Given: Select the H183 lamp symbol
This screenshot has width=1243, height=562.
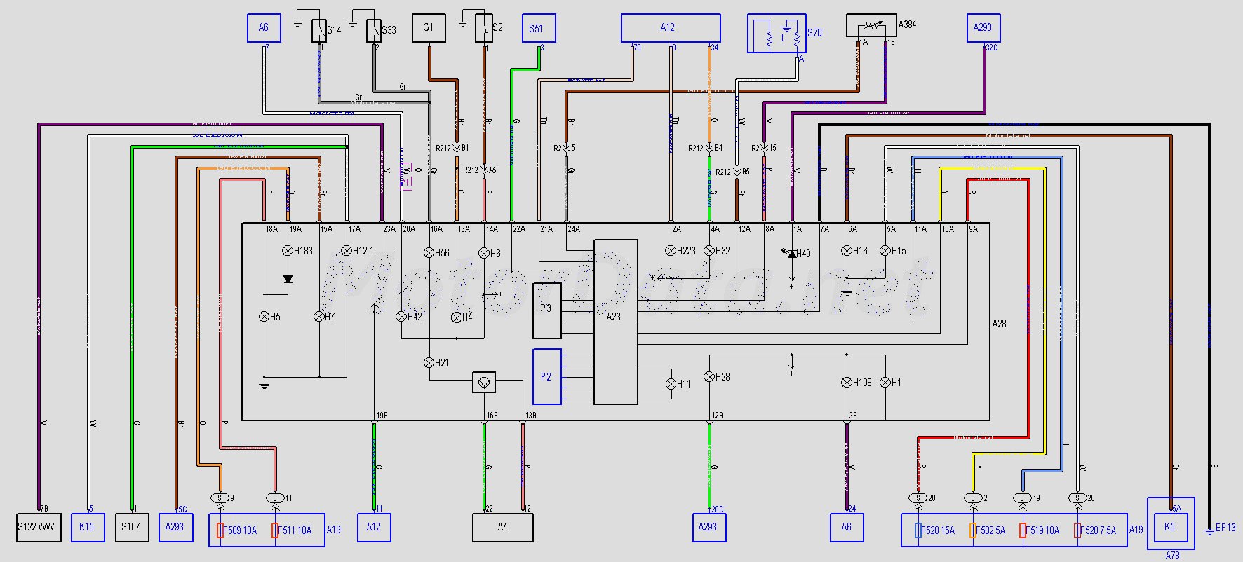Looking at the screenshot, I should point(287,251).
